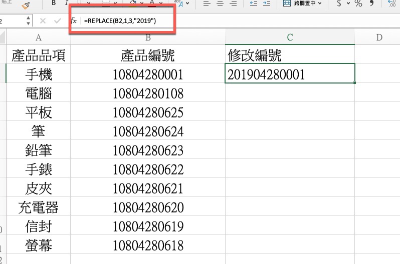Image resolution: width=400 pixels, height=264 pixels.
Task: Select the cell with 鉛筆
Action: [38, 149]
